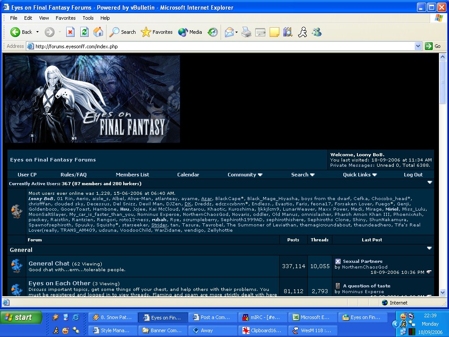Click the Edit page toolbar icon
The width and height of the screenshot is (449, 337).
[260, 32]
